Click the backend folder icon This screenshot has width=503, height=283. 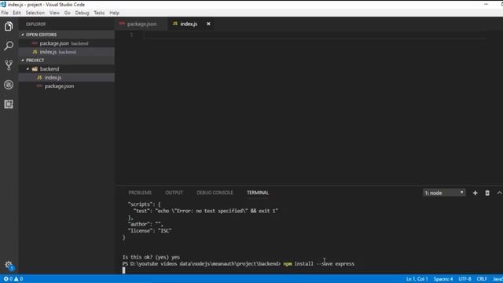pos(35,69)
